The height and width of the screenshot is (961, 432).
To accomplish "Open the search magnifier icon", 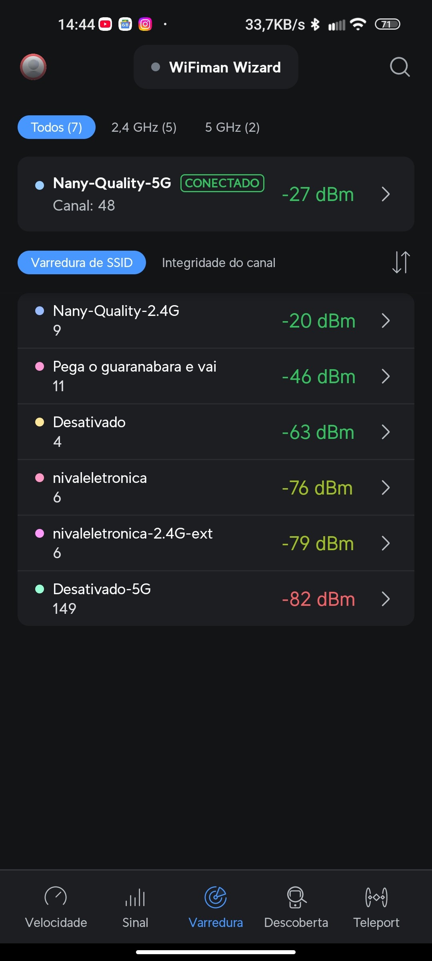I will click(x=400, y=67).
